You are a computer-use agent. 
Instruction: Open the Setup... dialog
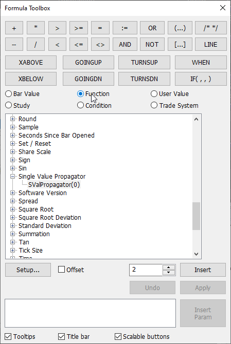point(28,270)
